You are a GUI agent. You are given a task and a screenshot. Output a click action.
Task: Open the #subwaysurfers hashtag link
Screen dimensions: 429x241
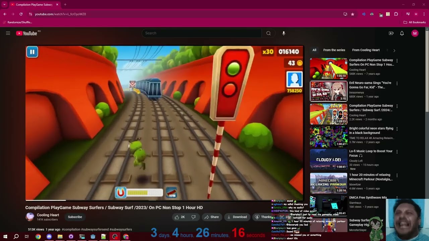point(121,230)
